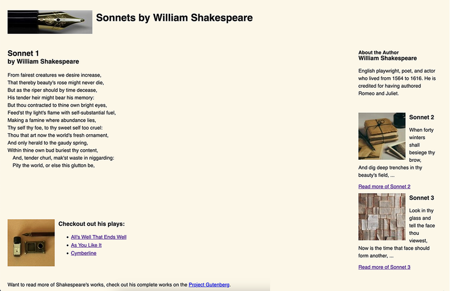
Task: Click the Sonnet 3 heading in sidebar
Action: (x=421, y=198)
